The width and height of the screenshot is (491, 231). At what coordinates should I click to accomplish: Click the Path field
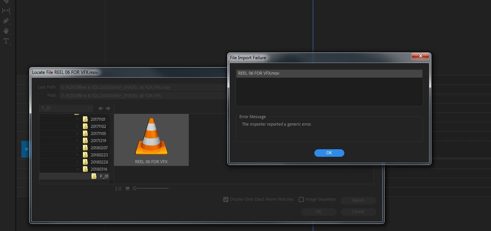pos(143,96)
